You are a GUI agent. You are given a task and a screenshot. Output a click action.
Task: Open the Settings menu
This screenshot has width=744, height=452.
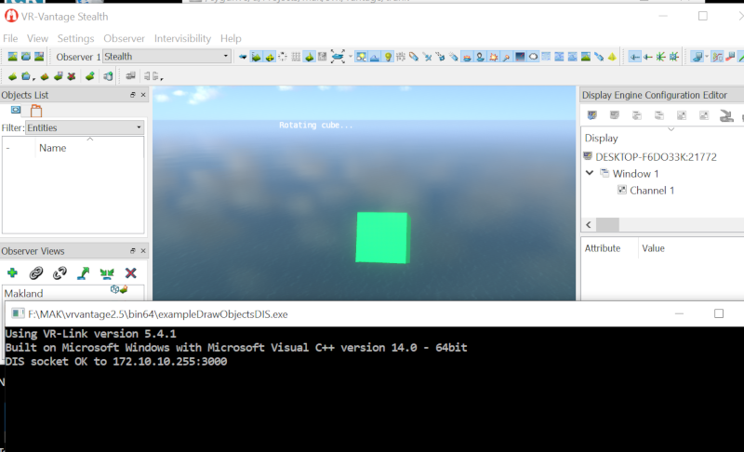click(x=75, y=38)
